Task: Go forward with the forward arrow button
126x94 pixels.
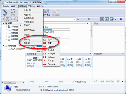Action: tap(10, 19)
